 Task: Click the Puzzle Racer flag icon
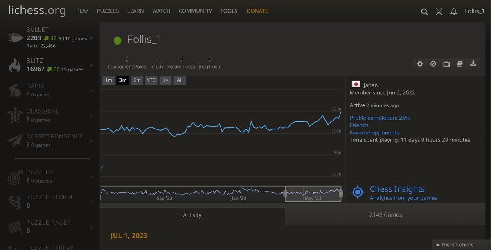coord(14,227)
